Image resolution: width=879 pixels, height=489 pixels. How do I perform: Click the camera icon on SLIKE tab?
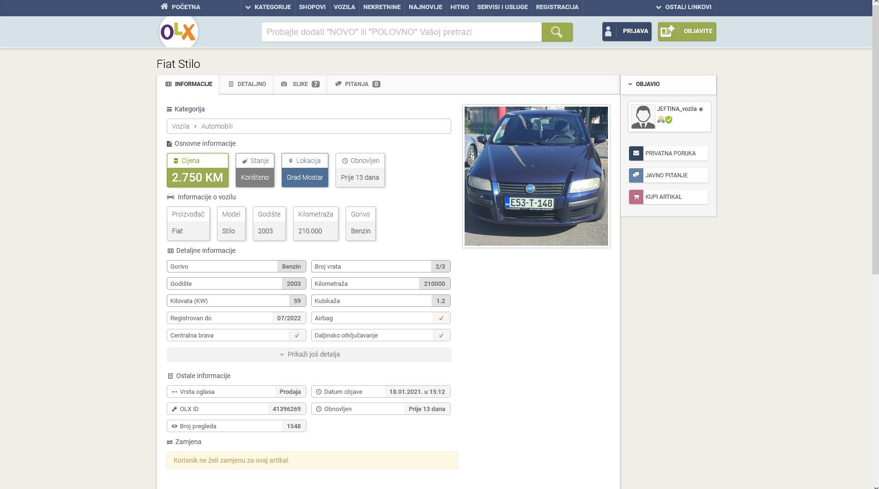[x=284, y=84]
